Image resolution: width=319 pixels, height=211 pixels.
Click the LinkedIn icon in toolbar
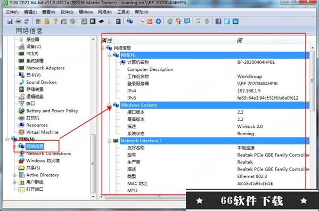(235, 21)
